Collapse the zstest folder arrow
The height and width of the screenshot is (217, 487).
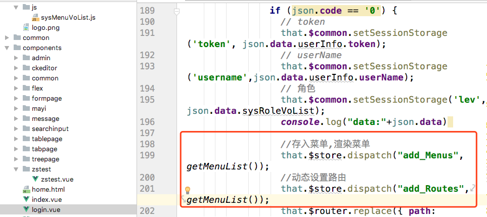(16, 169)
